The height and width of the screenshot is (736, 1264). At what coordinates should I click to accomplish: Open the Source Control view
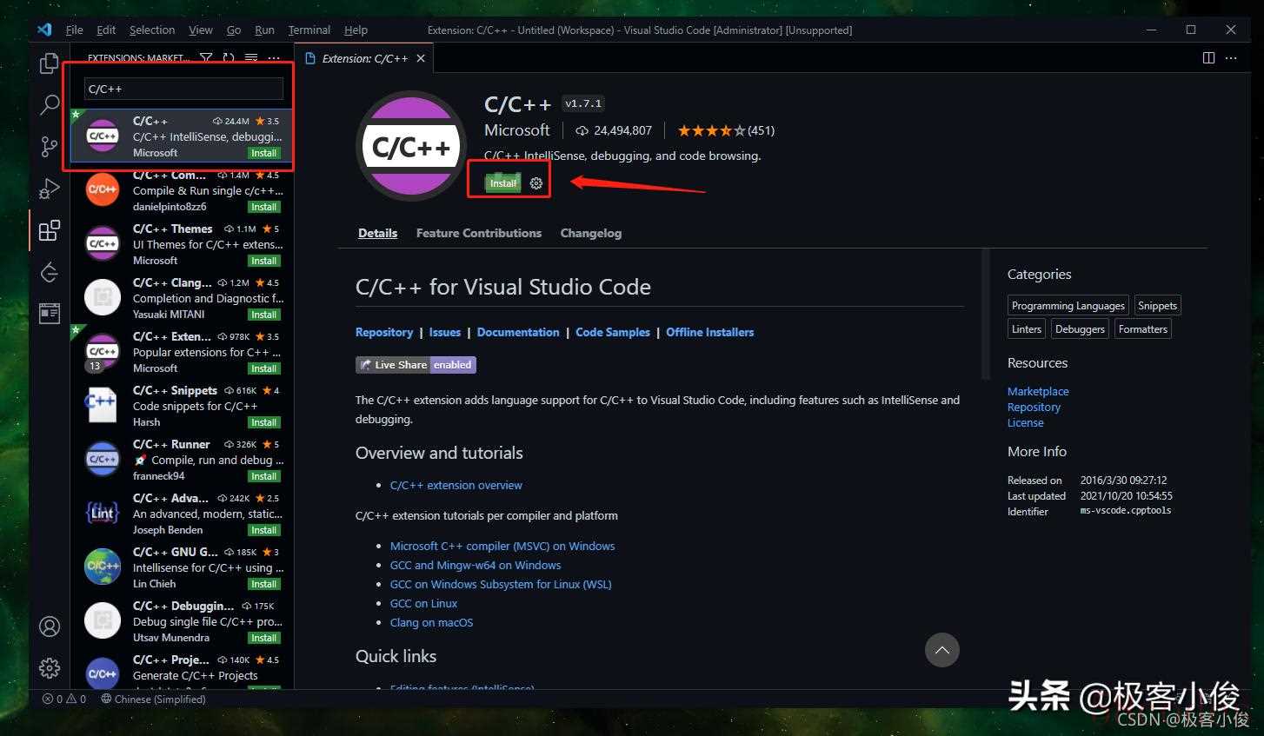(50, 147)
